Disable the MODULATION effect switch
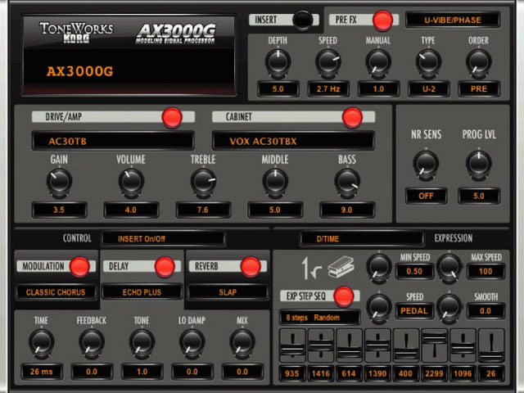Viewport: 524px width, 393px height. coord(79,267)
